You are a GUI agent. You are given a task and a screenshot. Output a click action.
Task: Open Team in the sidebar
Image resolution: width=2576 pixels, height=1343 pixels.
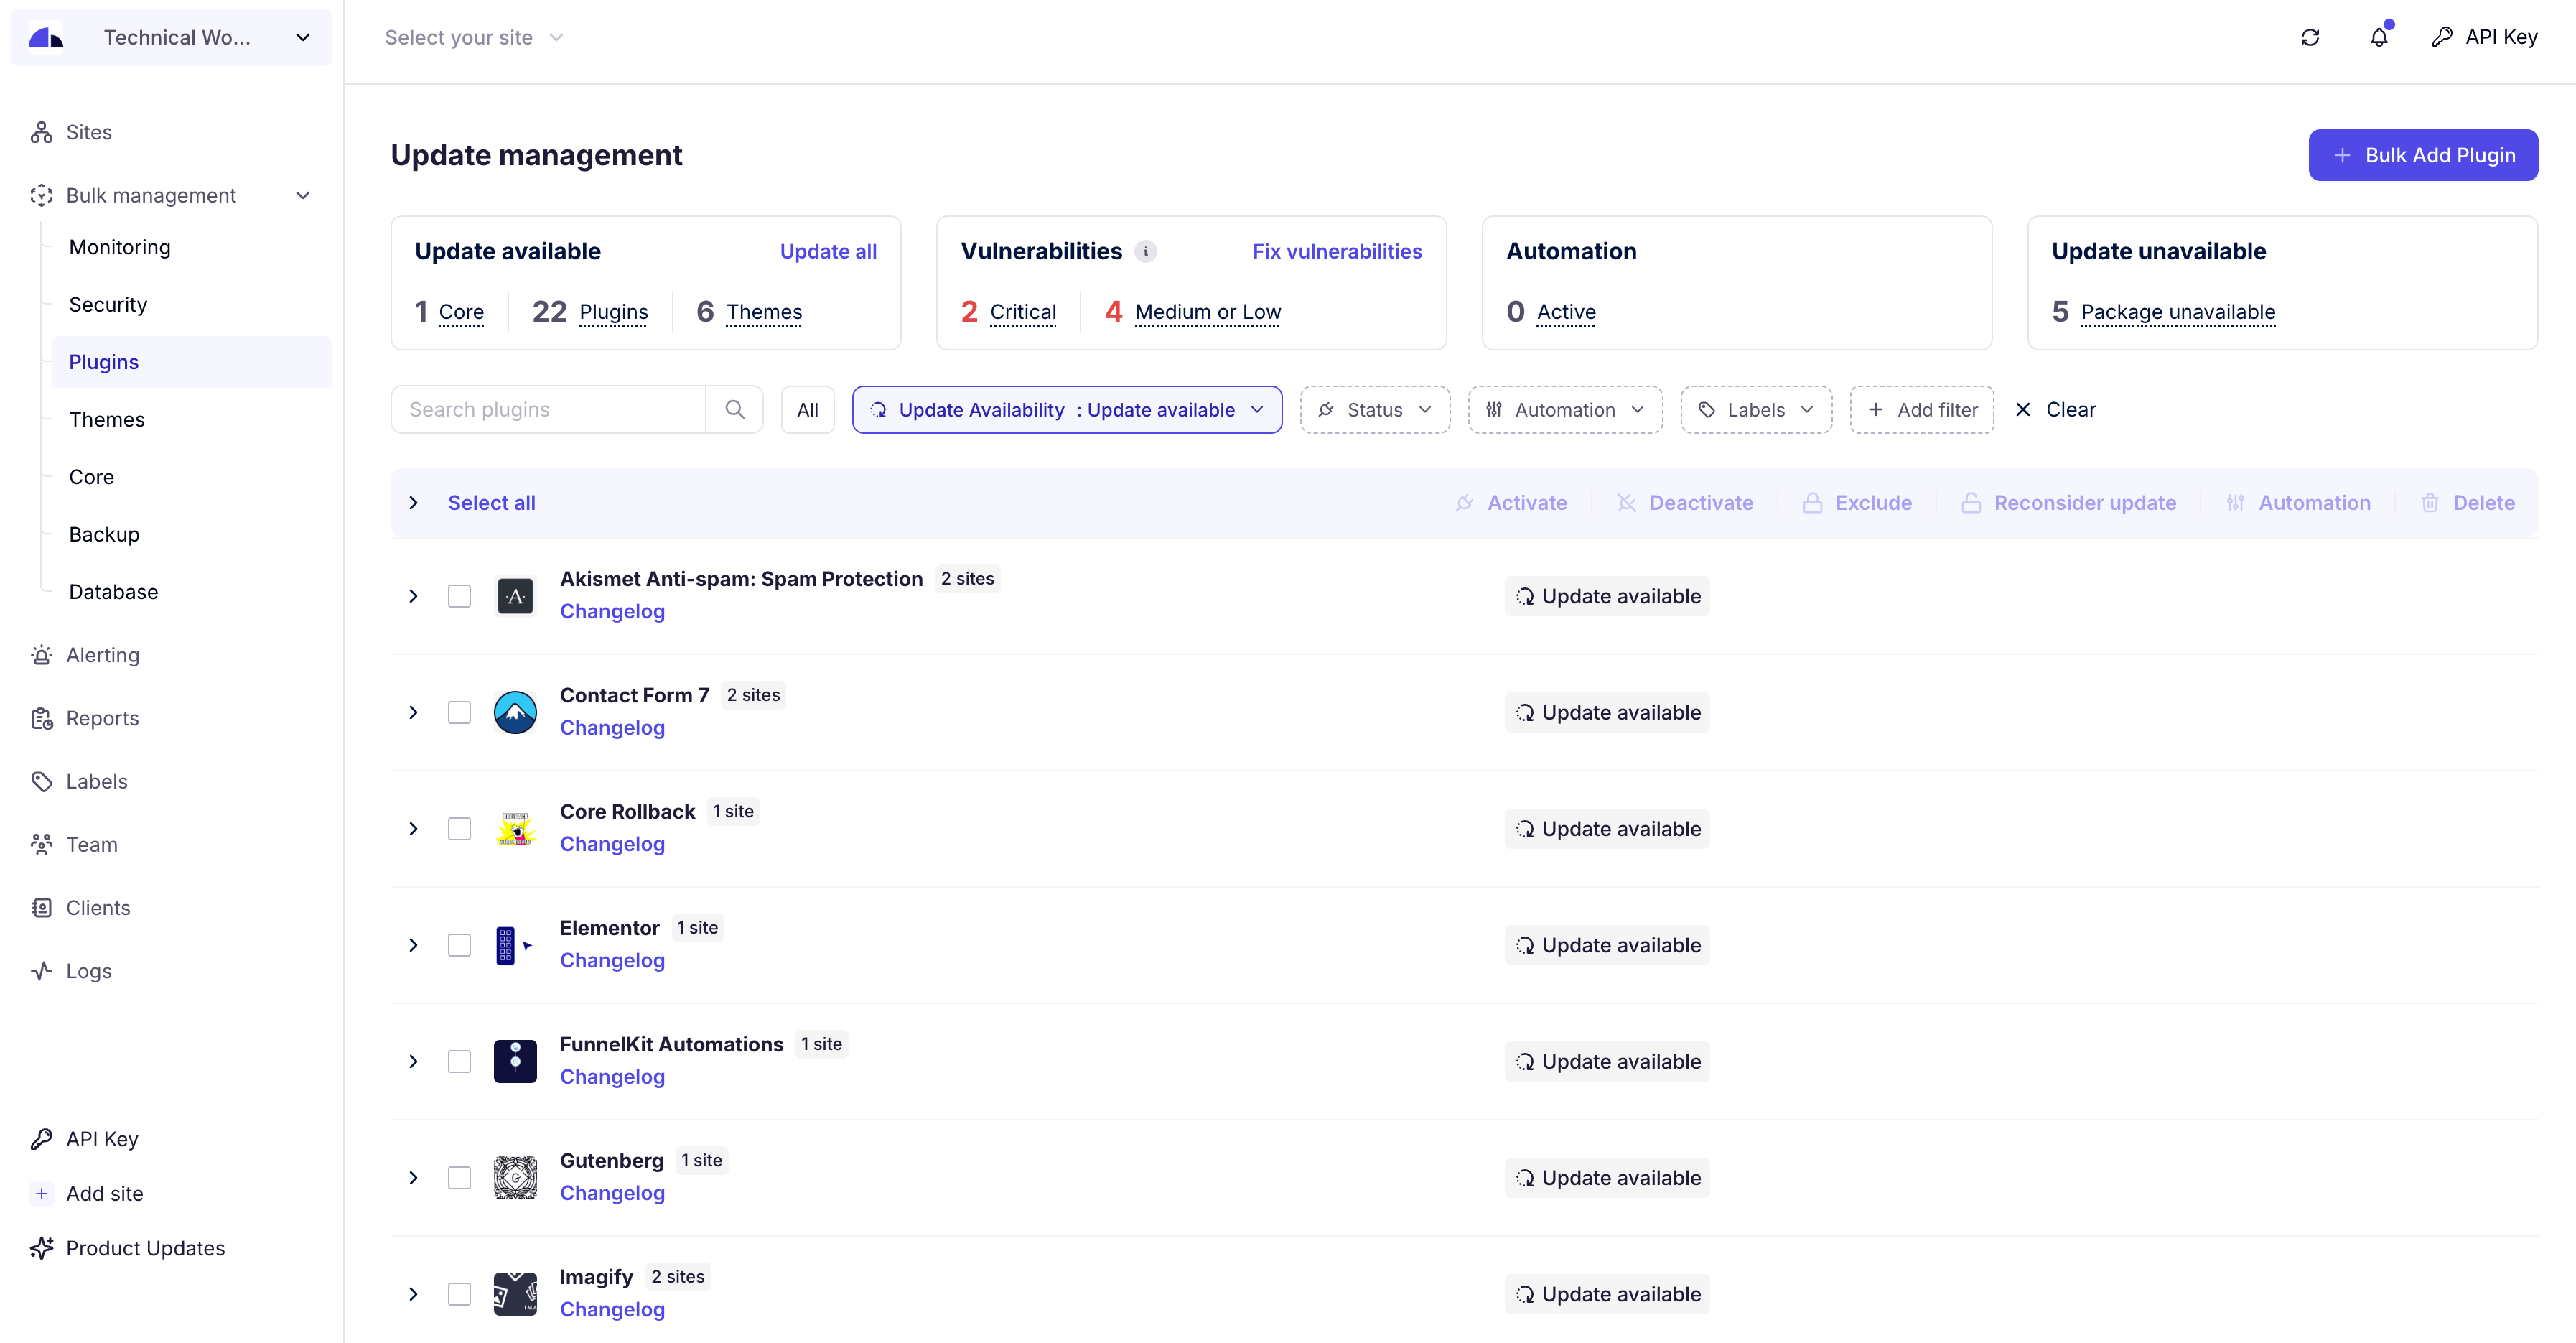pyautogui.click(x=91, y=844)
